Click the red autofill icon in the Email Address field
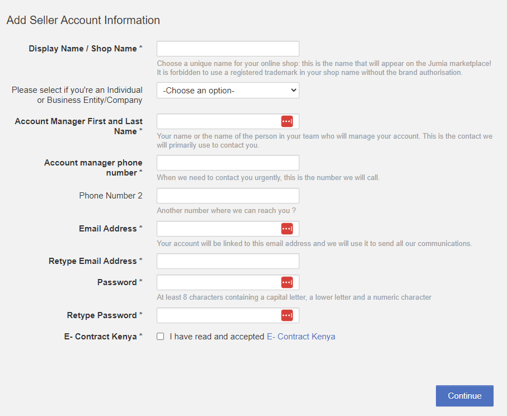The width and height of the screenshot is (507, 416). tap(287, 229)
